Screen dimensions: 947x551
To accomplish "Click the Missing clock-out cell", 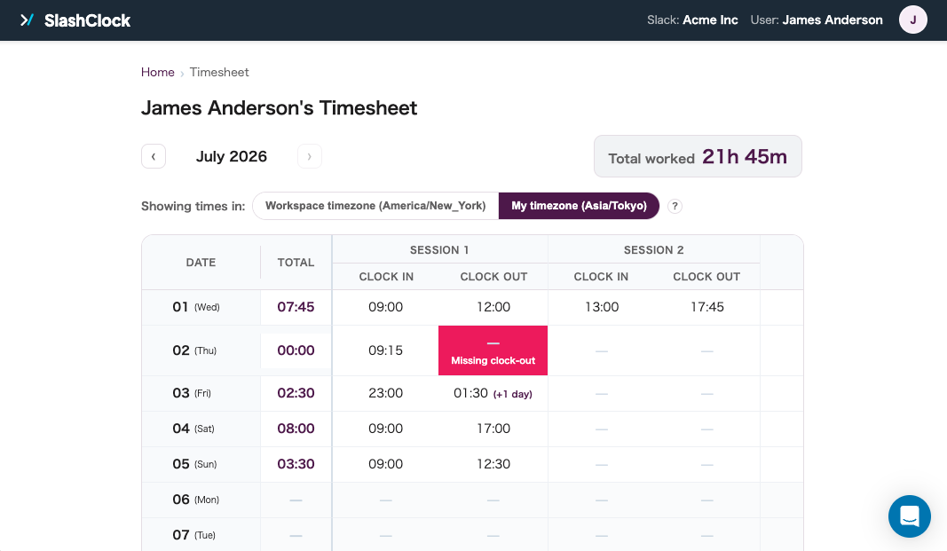I will coord(493,350).
